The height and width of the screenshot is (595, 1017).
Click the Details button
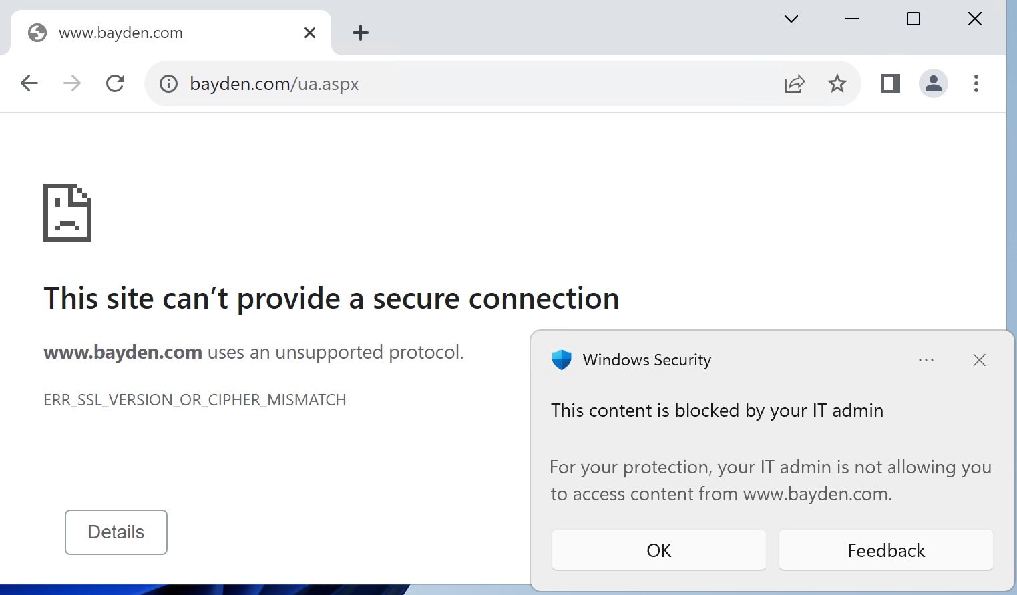tap(116, 532)
